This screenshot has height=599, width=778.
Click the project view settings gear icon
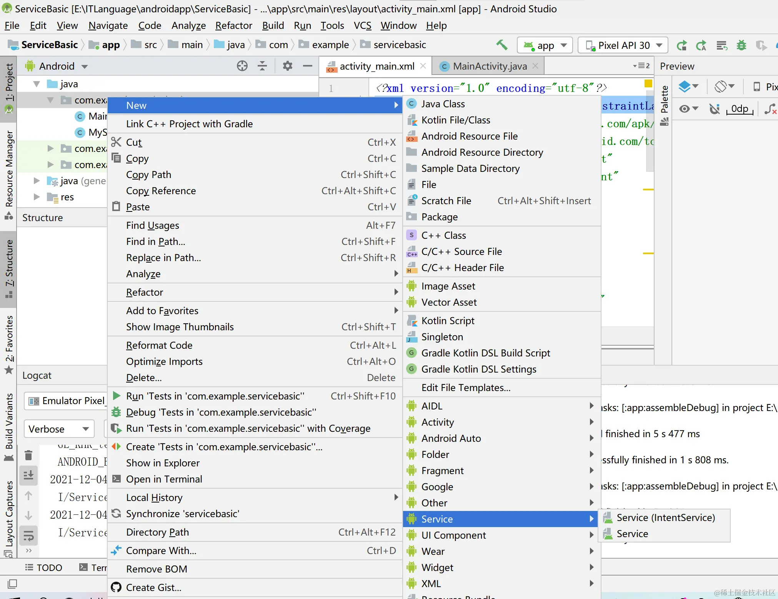287,66
